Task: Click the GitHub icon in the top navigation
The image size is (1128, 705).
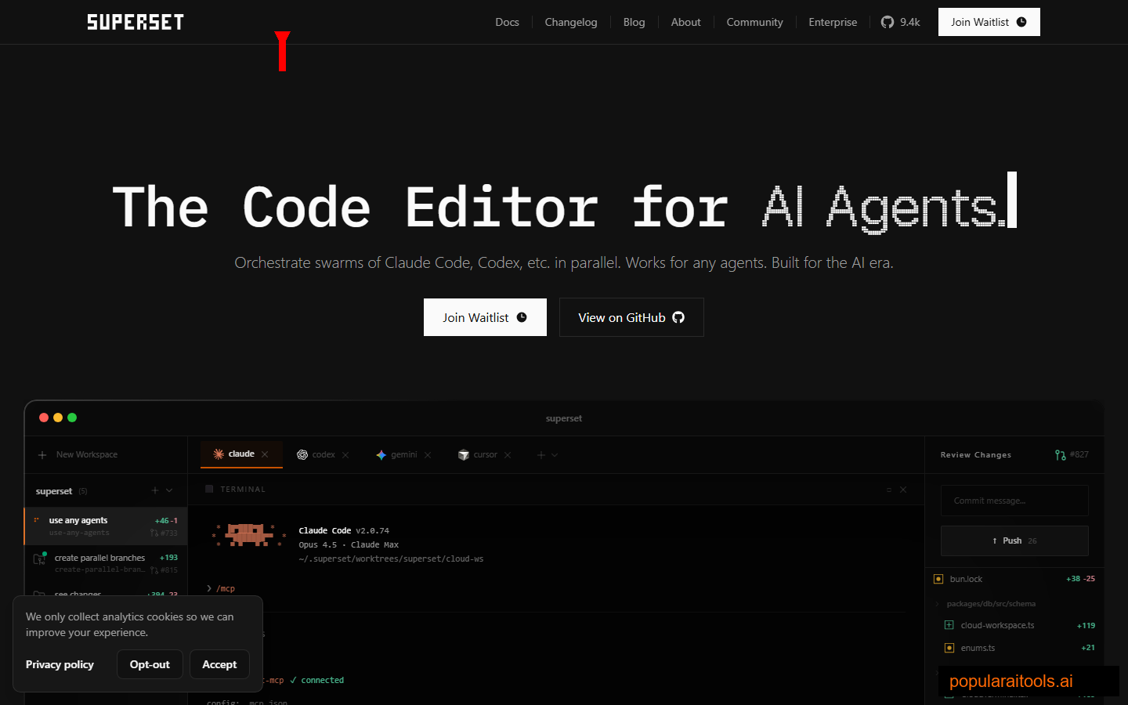Action: 886,22
